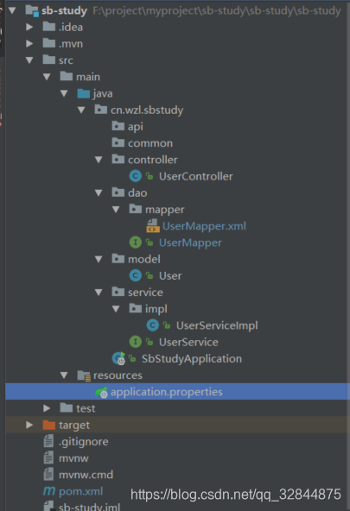Collapse the impl package arrow
The width and height of the screenshot is (350, 511).
tap(116, 309)
